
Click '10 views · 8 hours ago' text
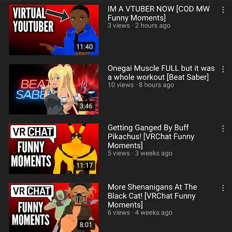tap(141, 85)
